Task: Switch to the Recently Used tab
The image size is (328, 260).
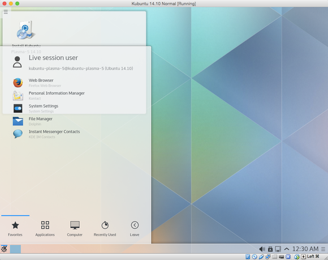Action: point(105,229)
